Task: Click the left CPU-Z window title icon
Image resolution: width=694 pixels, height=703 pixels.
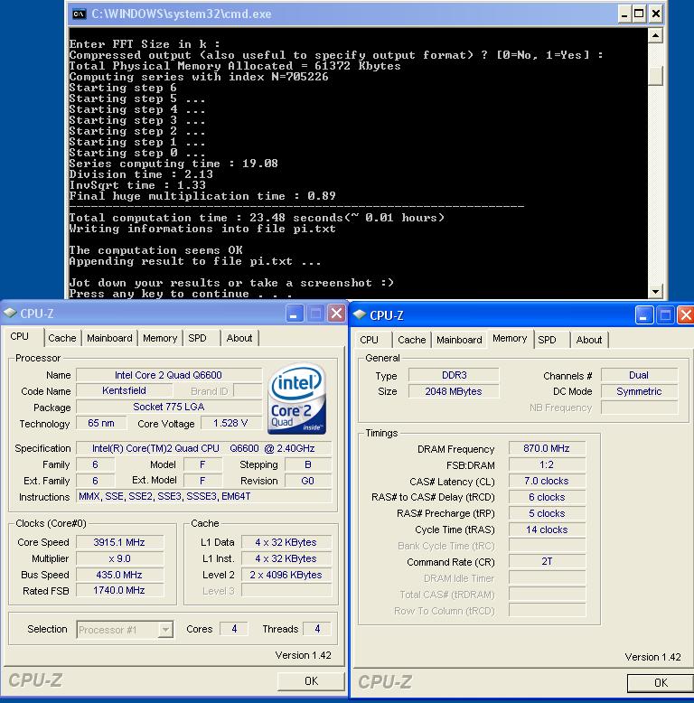Action: (x=10, y=313)
